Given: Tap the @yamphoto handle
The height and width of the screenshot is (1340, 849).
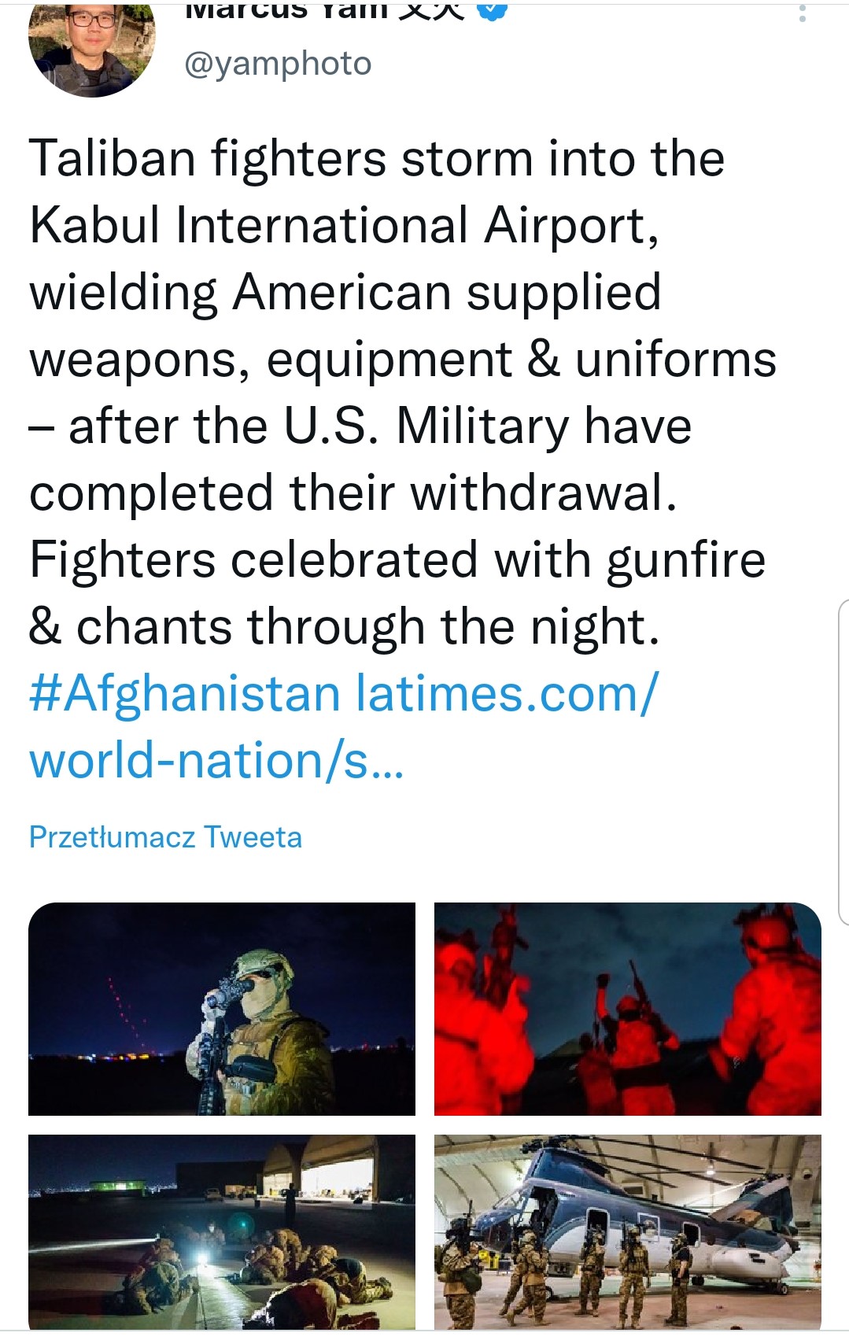Looking at the screenshot, I should 278,64.
